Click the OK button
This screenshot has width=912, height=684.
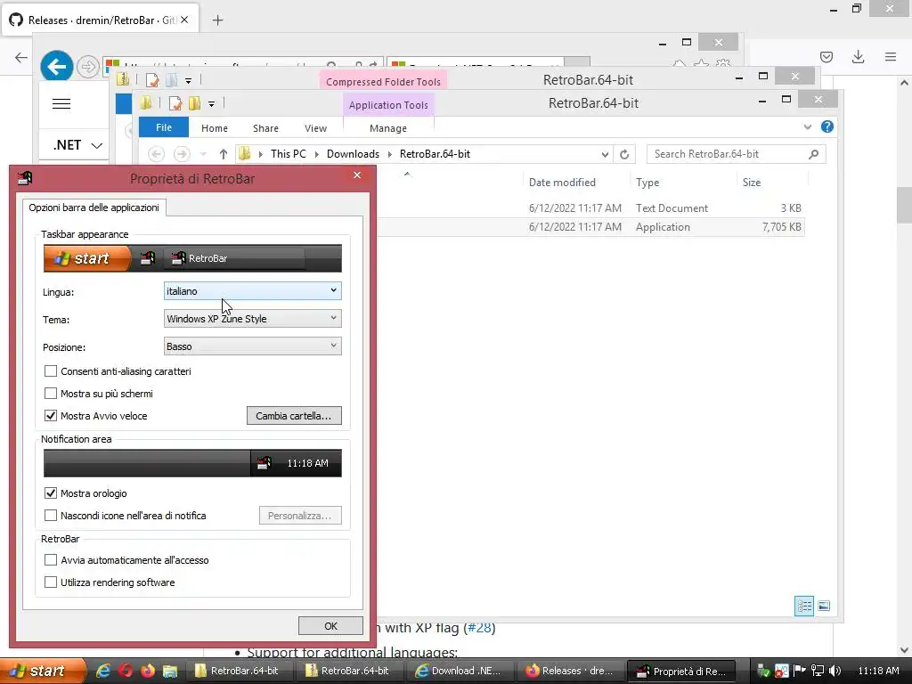(330, 626)
